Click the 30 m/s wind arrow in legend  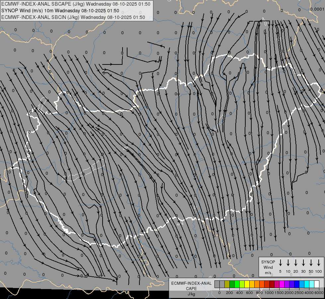click(303, 263)
